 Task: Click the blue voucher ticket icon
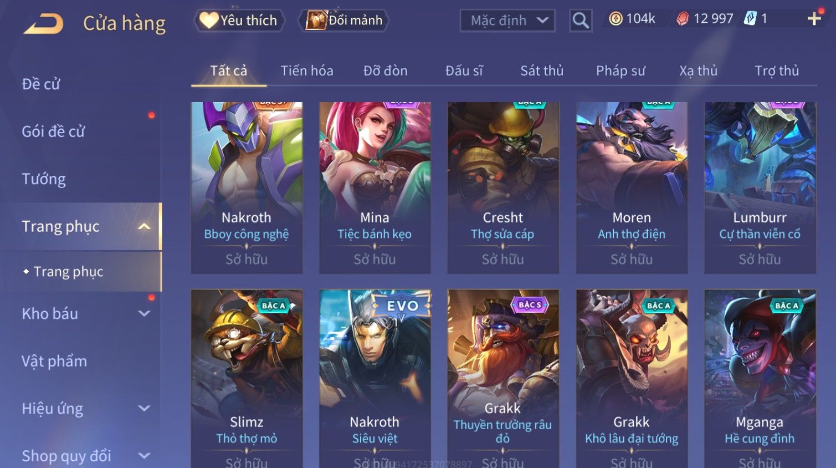click(750, 18)
